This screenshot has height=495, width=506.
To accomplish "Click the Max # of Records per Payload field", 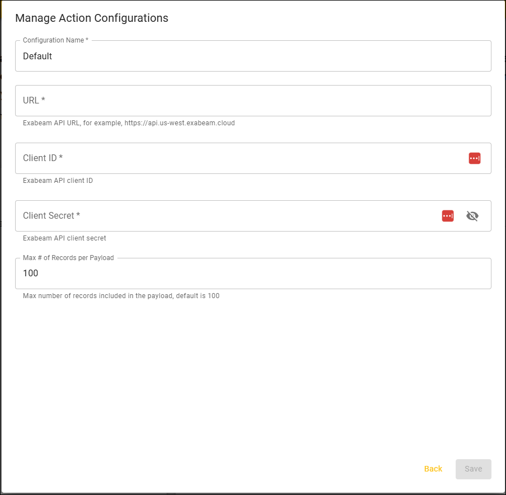I will [253, 274].
